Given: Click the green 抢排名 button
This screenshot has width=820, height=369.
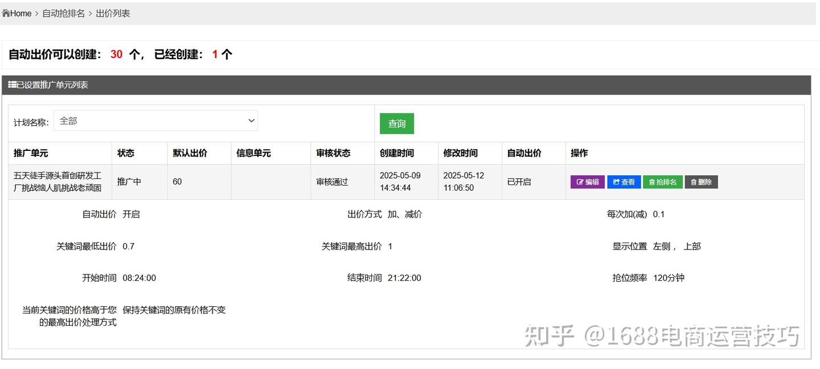Looking at the screenshot, I should pos(663,182).
